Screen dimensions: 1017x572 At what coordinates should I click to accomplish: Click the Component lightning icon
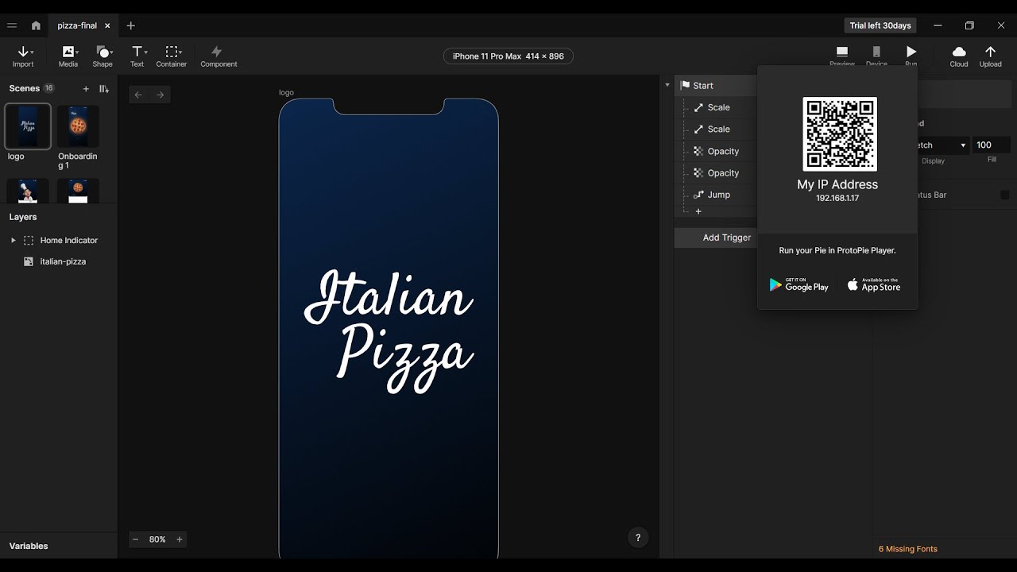click(x=217, y=52)
